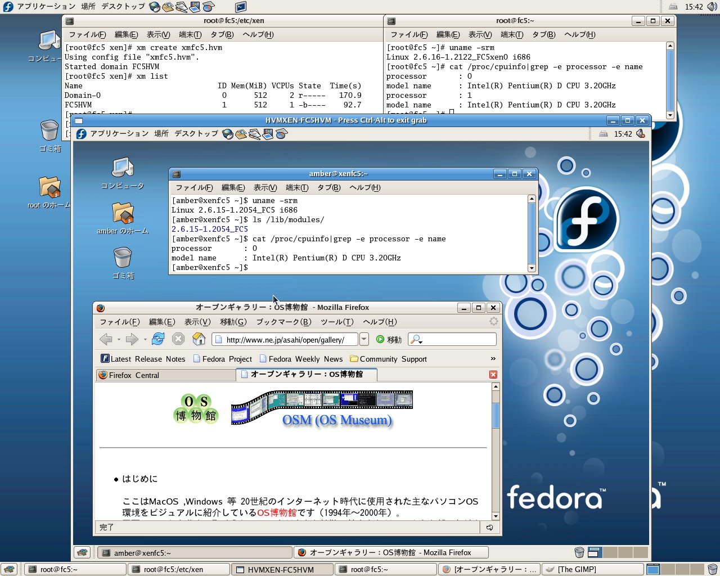Select the オープンギャラリー：OS博物館 tab

(x=306, y=374)
